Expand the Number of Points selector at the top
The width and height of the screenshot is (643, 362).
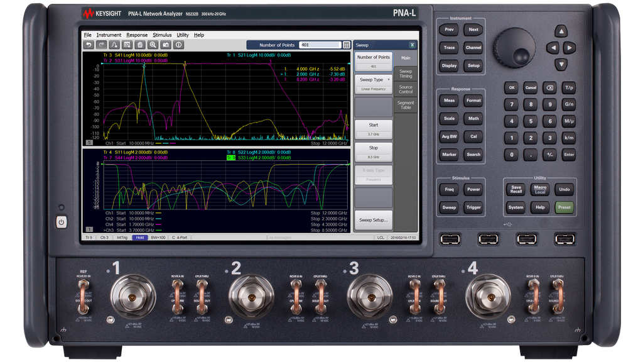pos(347,45)
